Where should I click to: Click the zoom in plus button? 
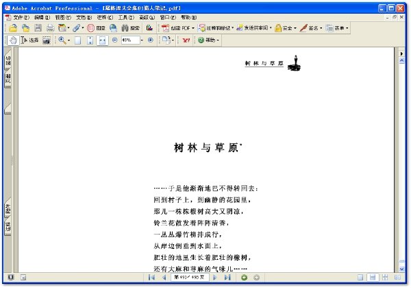151,40
